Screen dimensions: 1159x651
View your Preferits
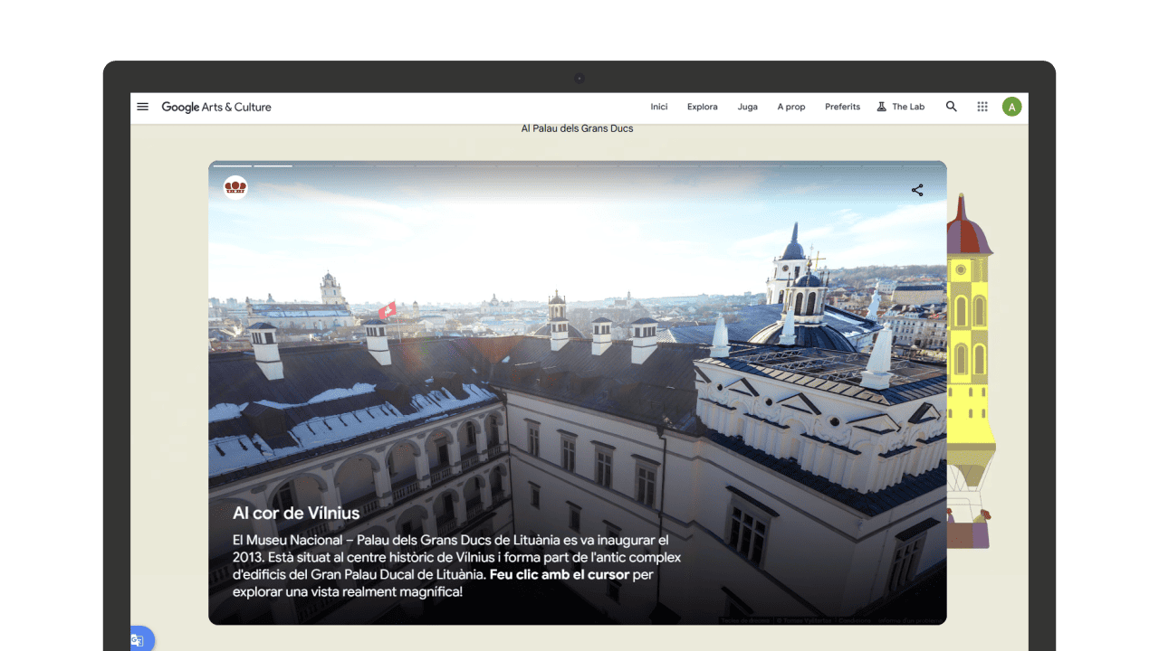point(842,106)
